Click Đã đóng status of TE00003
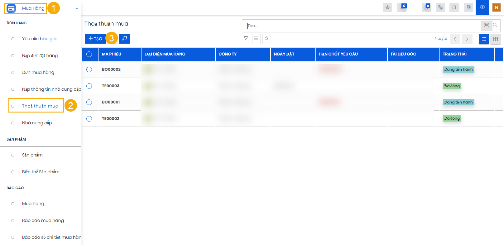The image size is (504, 245). pos(452,86)
